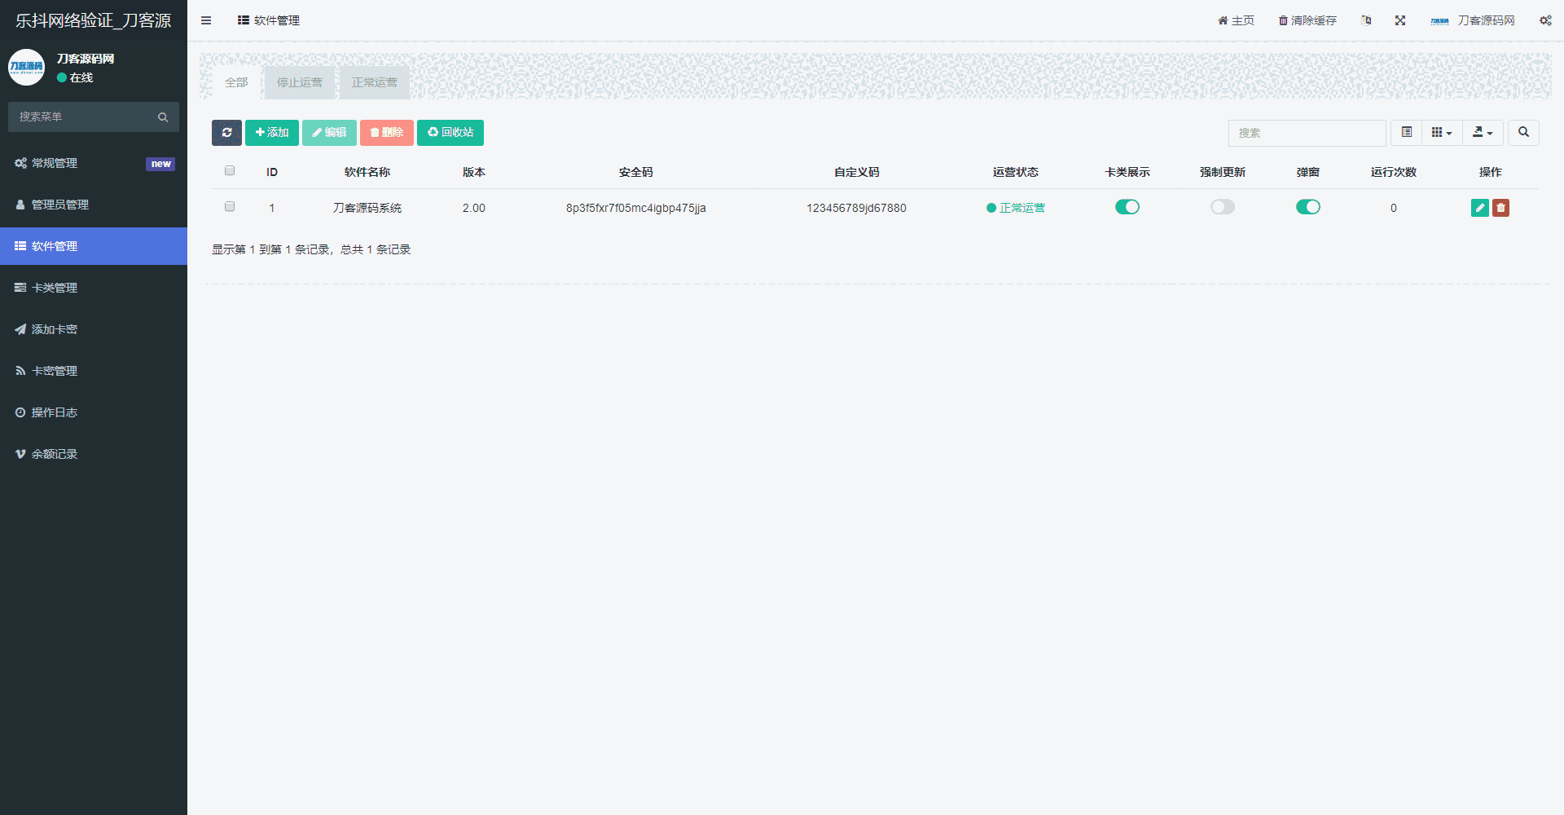
Task: Open the 刀客源码网 user menu in top bar
Action: pyautogui.click(x=1473, y=20)
